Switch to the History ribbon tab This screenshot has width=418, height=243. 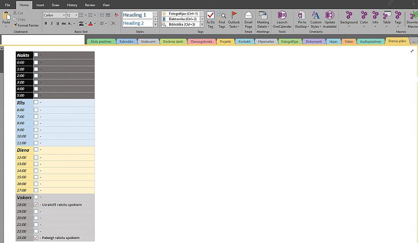pos(72,5)
